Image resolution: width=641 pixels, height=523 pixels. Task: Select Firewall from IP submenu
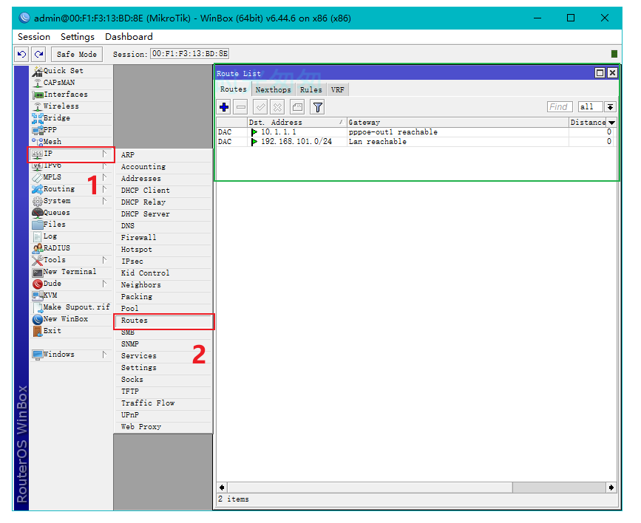(x=163, y=237)
